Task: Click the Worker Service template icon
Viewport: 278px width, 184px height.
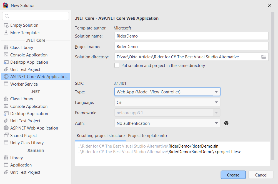Action: coord(6,84)
